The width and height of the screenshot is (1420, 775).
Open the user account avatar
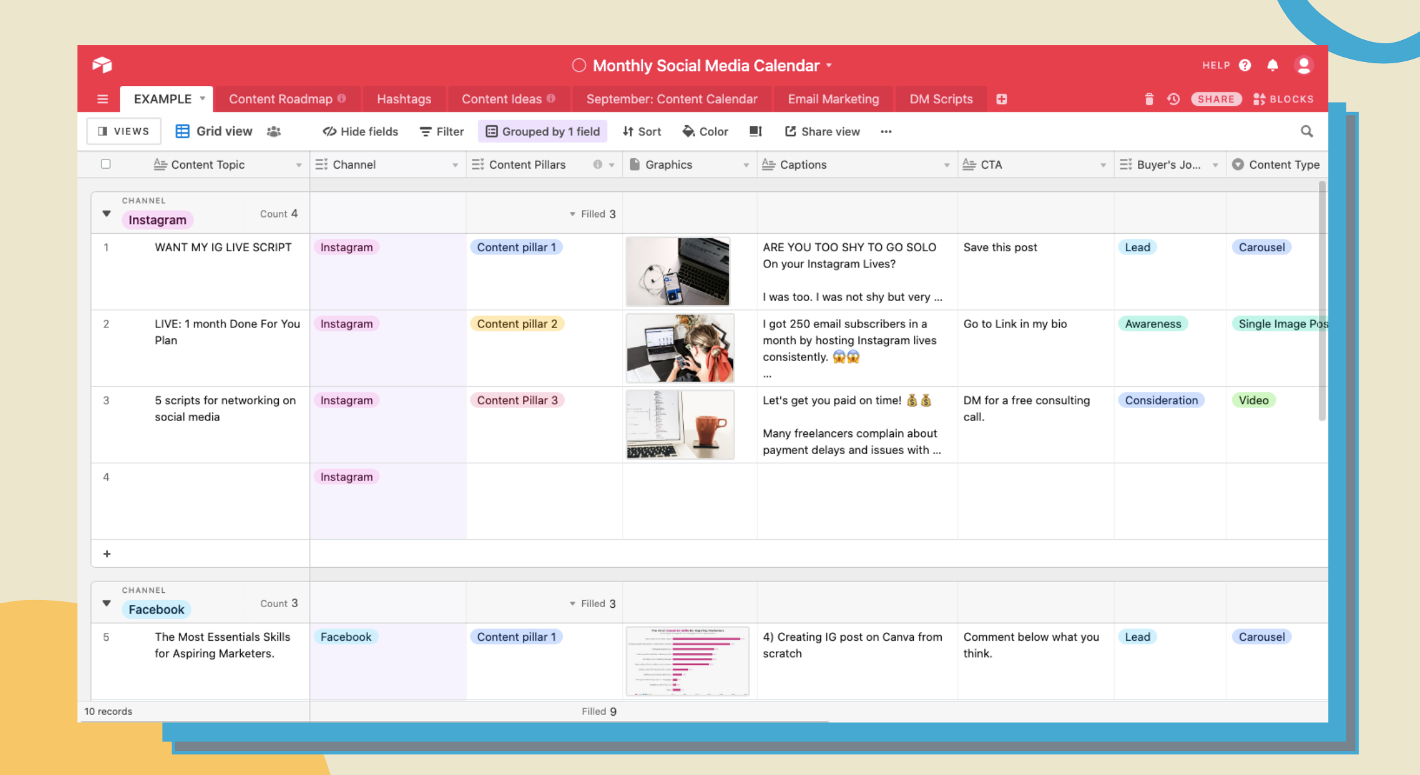coord(1303,65)
